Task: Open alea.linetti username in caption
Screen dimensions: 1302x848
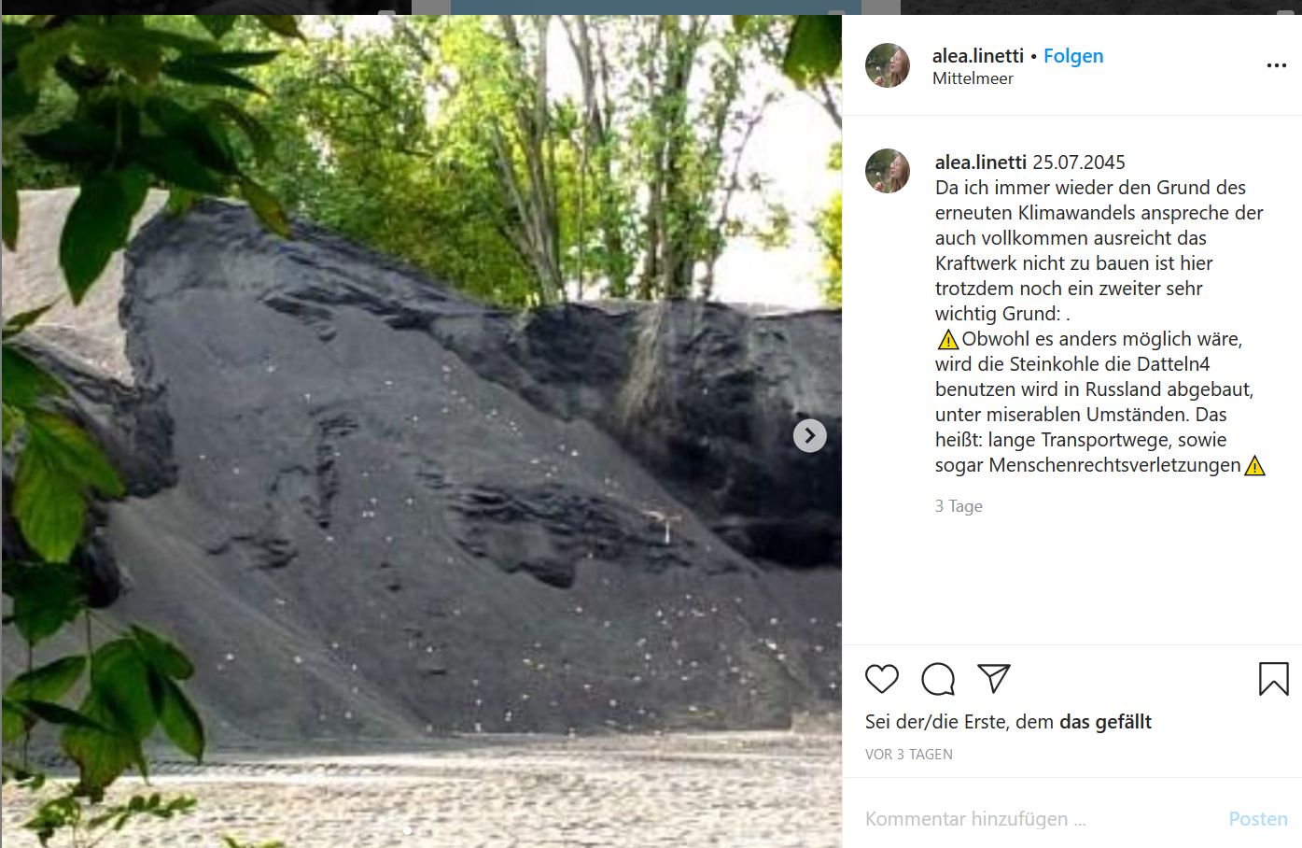Action: click(981, 163)
